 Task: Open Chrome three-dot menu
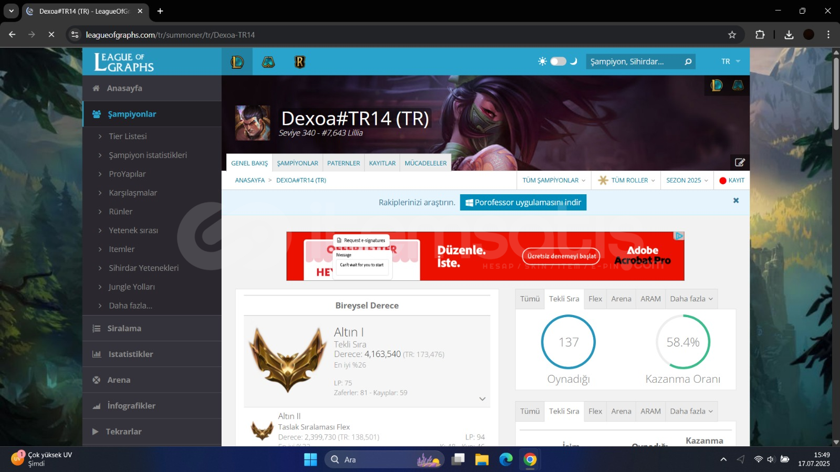pyautogui.click(x=828, y=35)
